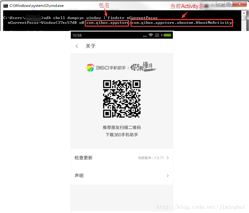Click the cmd.exe title bar icon
249x213 pixels.
[6, 6]
